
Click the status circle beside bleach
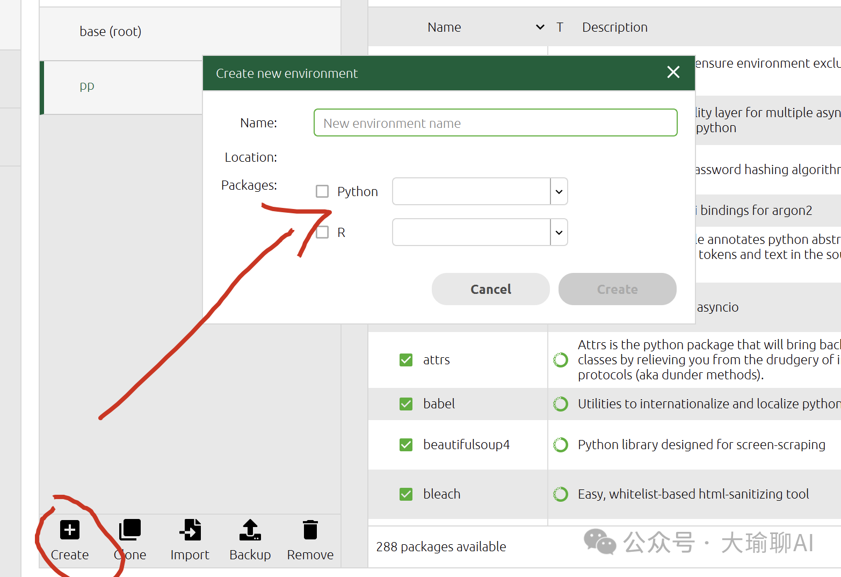pos(561,494)
